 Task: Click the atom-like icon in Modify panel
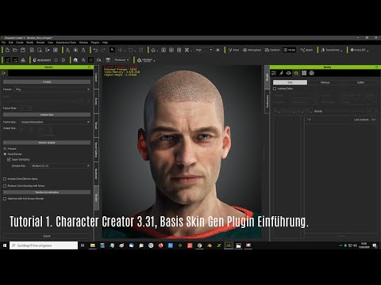click(x=312, y=73)
